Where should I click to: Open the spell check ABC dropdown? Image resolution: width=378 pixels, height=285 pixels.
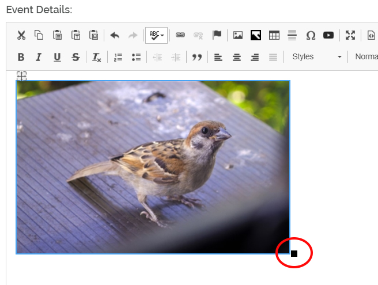[x=156, y=35]
